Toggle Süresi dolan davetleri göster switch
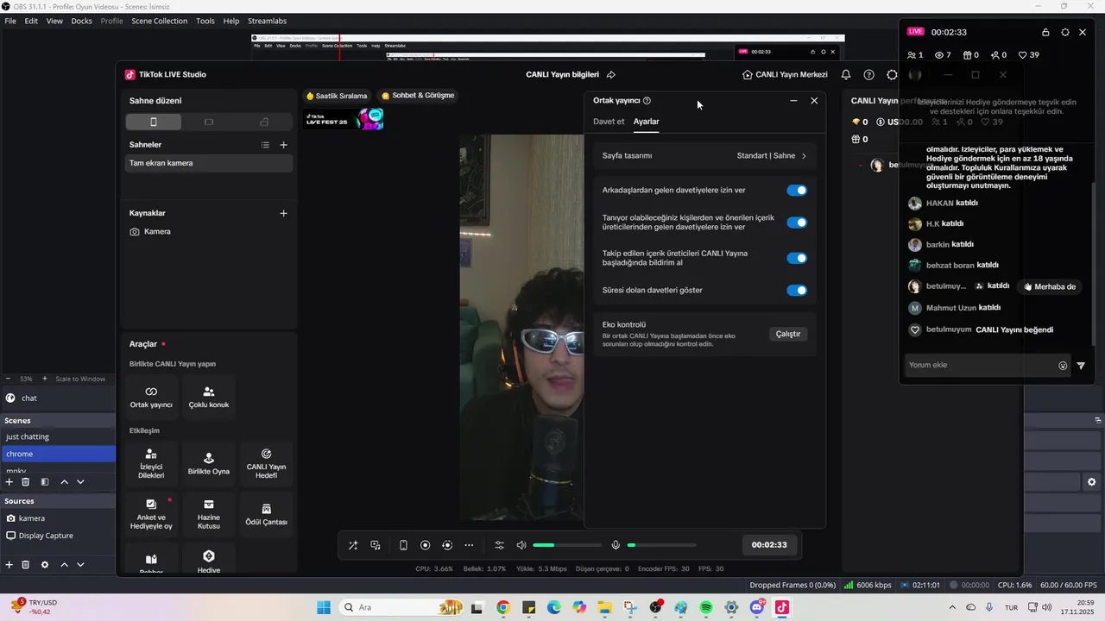The height and width of the screenshot is (621, 1105). click(x=797, y=291)
